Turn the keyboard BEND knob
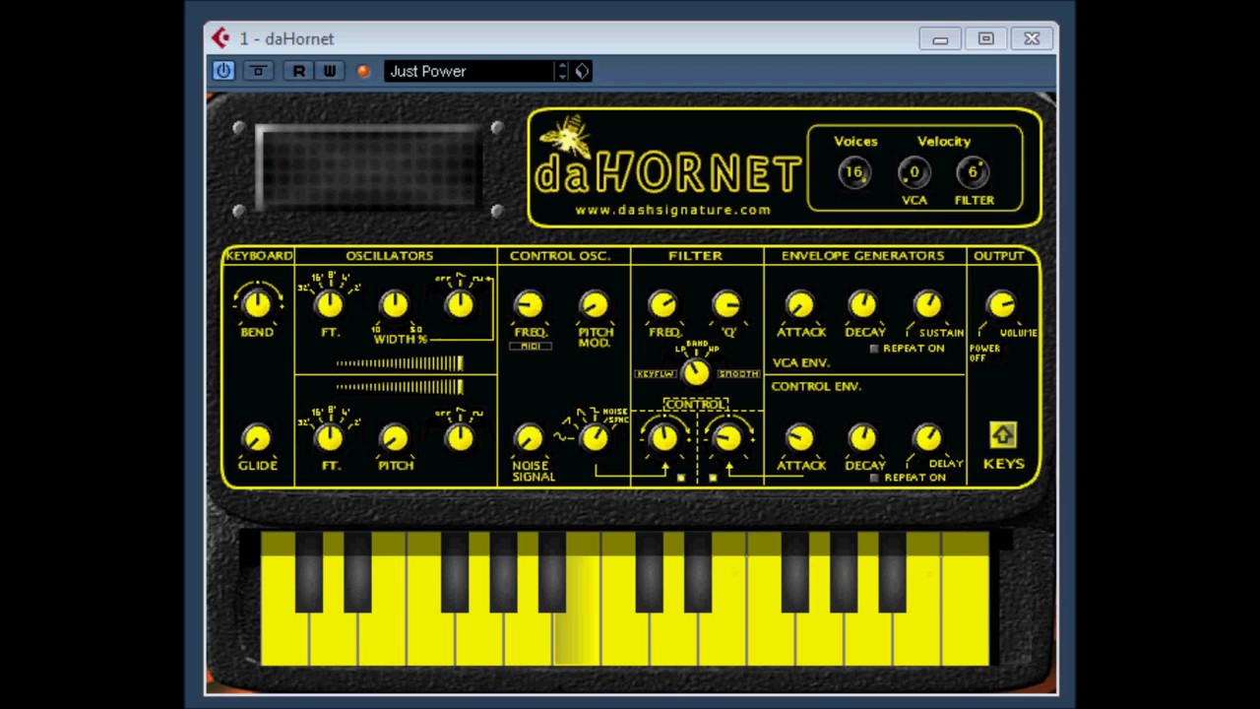Image resolution: width=1260 pixels, height=709 pixels. [257, 303]
